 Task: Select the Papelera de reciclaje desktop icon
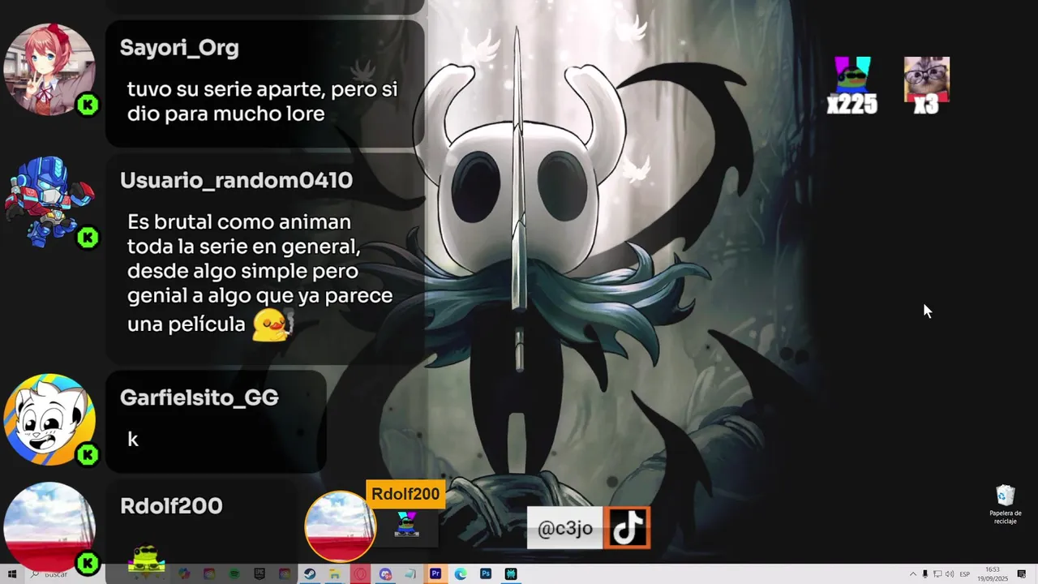tap(1006, 505)
